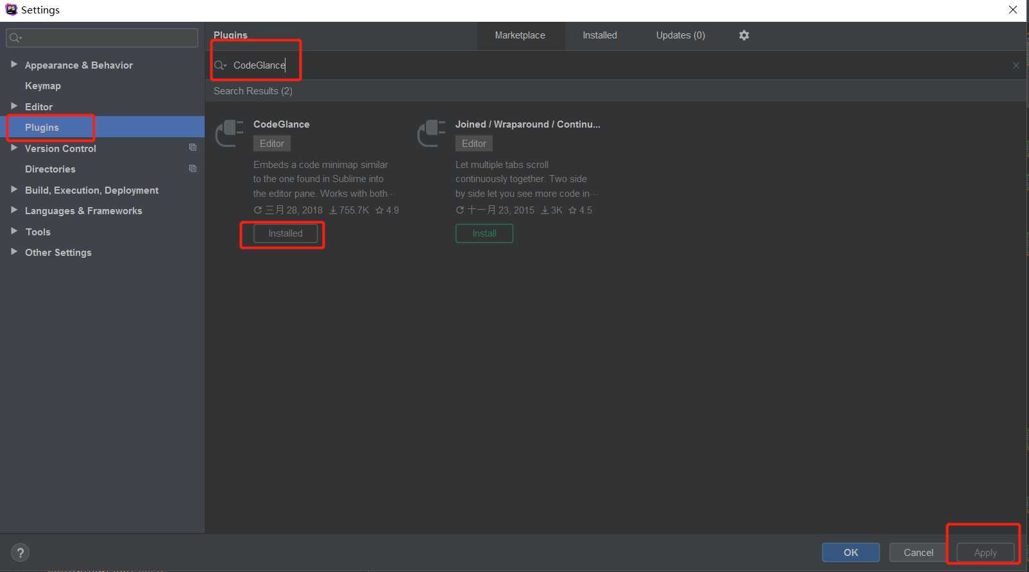Clear the plugin search with the X icon
The width and height of the screenshot is (1029, 572).
[1016, 65]
